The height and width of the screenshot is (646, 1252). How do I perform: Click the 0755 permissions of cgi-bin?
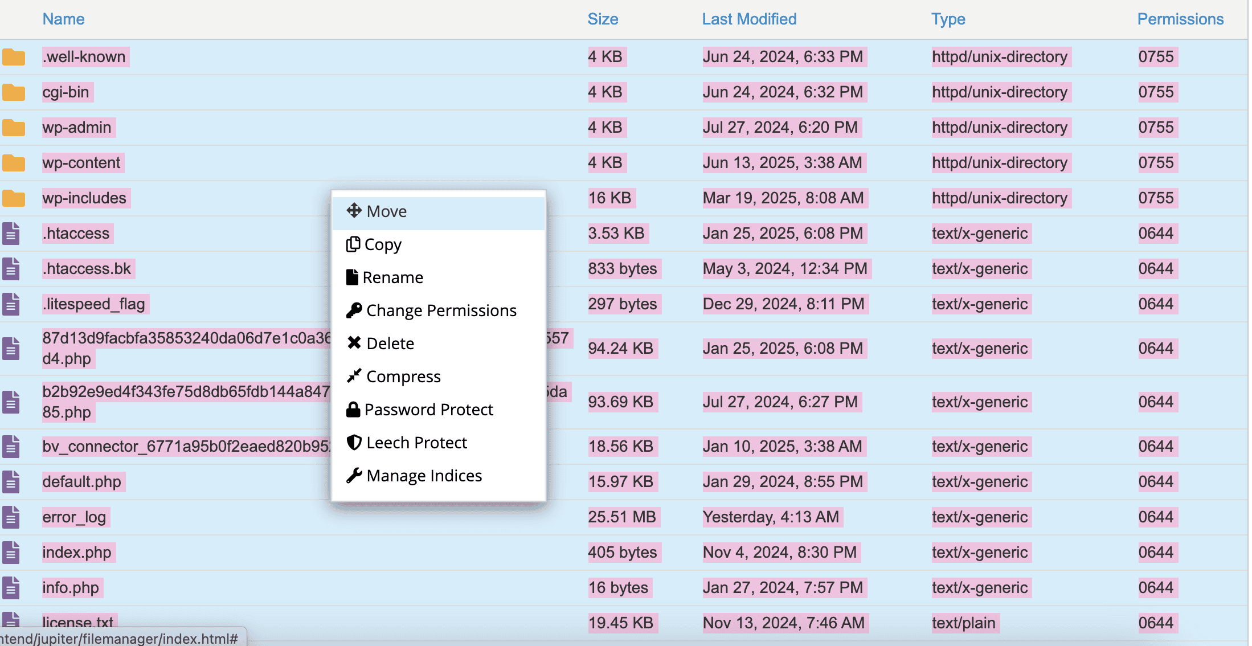(1156, 92)
